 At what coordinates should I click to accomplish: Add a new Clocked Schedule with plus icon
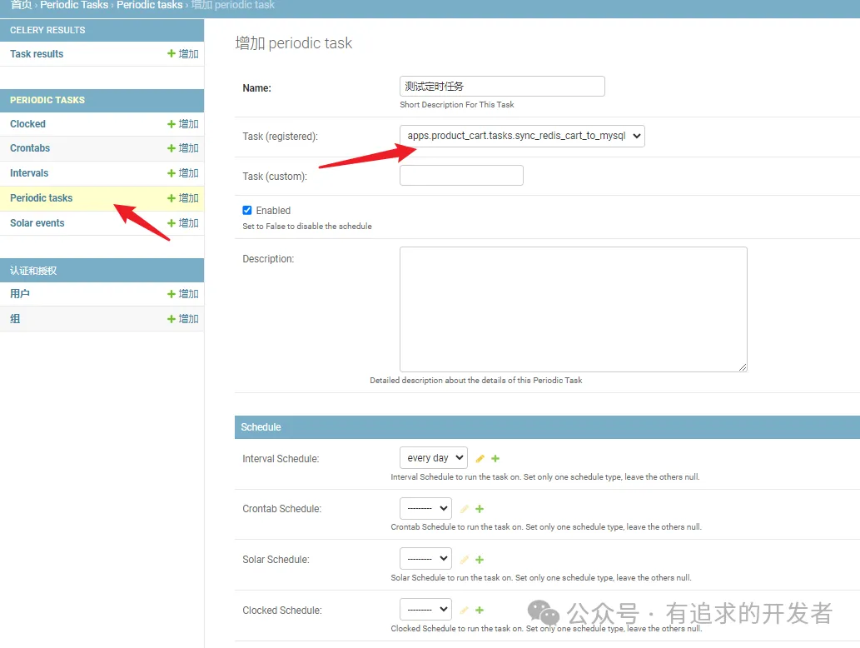tap(480, 611)
